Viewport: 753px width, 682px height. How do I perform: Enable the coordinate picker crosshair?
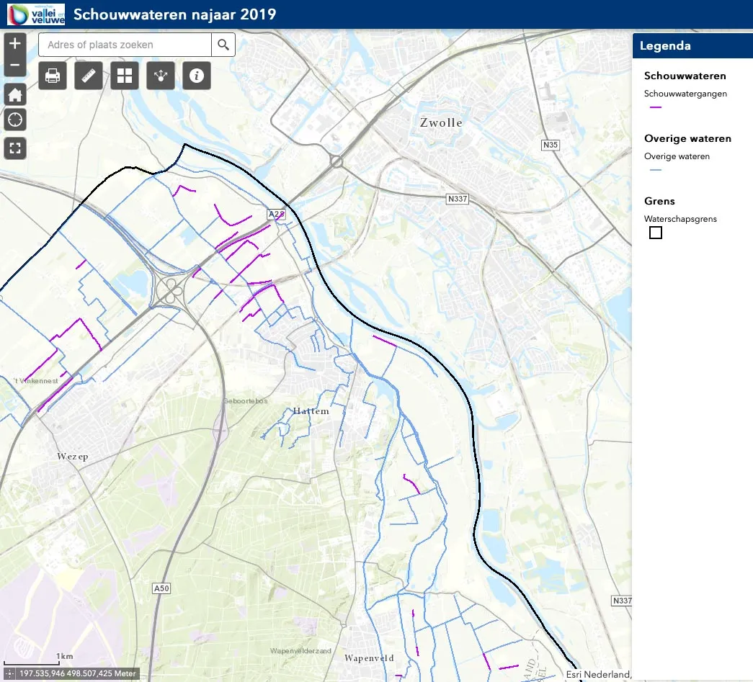click(9, 674)
